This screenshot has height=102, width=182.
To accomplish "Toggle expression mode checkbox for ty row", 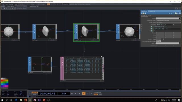I will pos(152,29).
